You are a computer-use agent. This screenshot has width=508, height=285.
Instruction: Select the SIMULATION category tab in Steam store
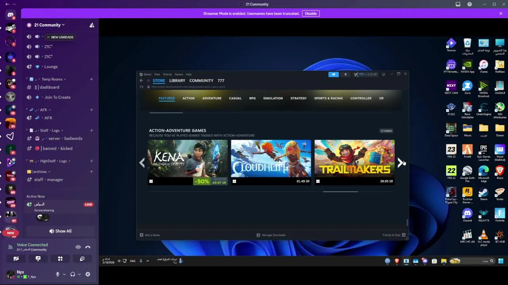pos(273,98)
